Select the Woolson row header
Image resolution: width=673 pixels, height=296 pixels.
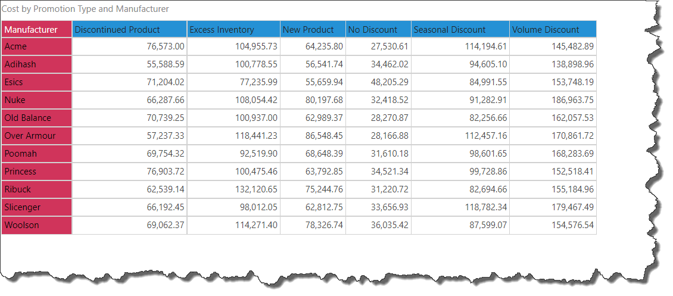pyautogui.click(x=36, y=225)
